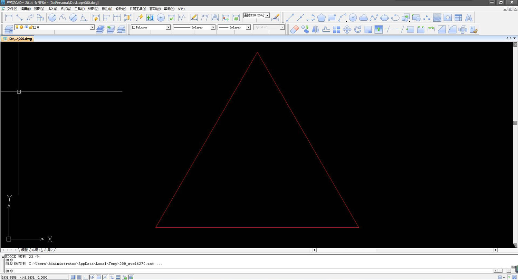Toggle Dynamic input in status bar
The width and height of the screenshot is (518, 280).
point(112,277)
